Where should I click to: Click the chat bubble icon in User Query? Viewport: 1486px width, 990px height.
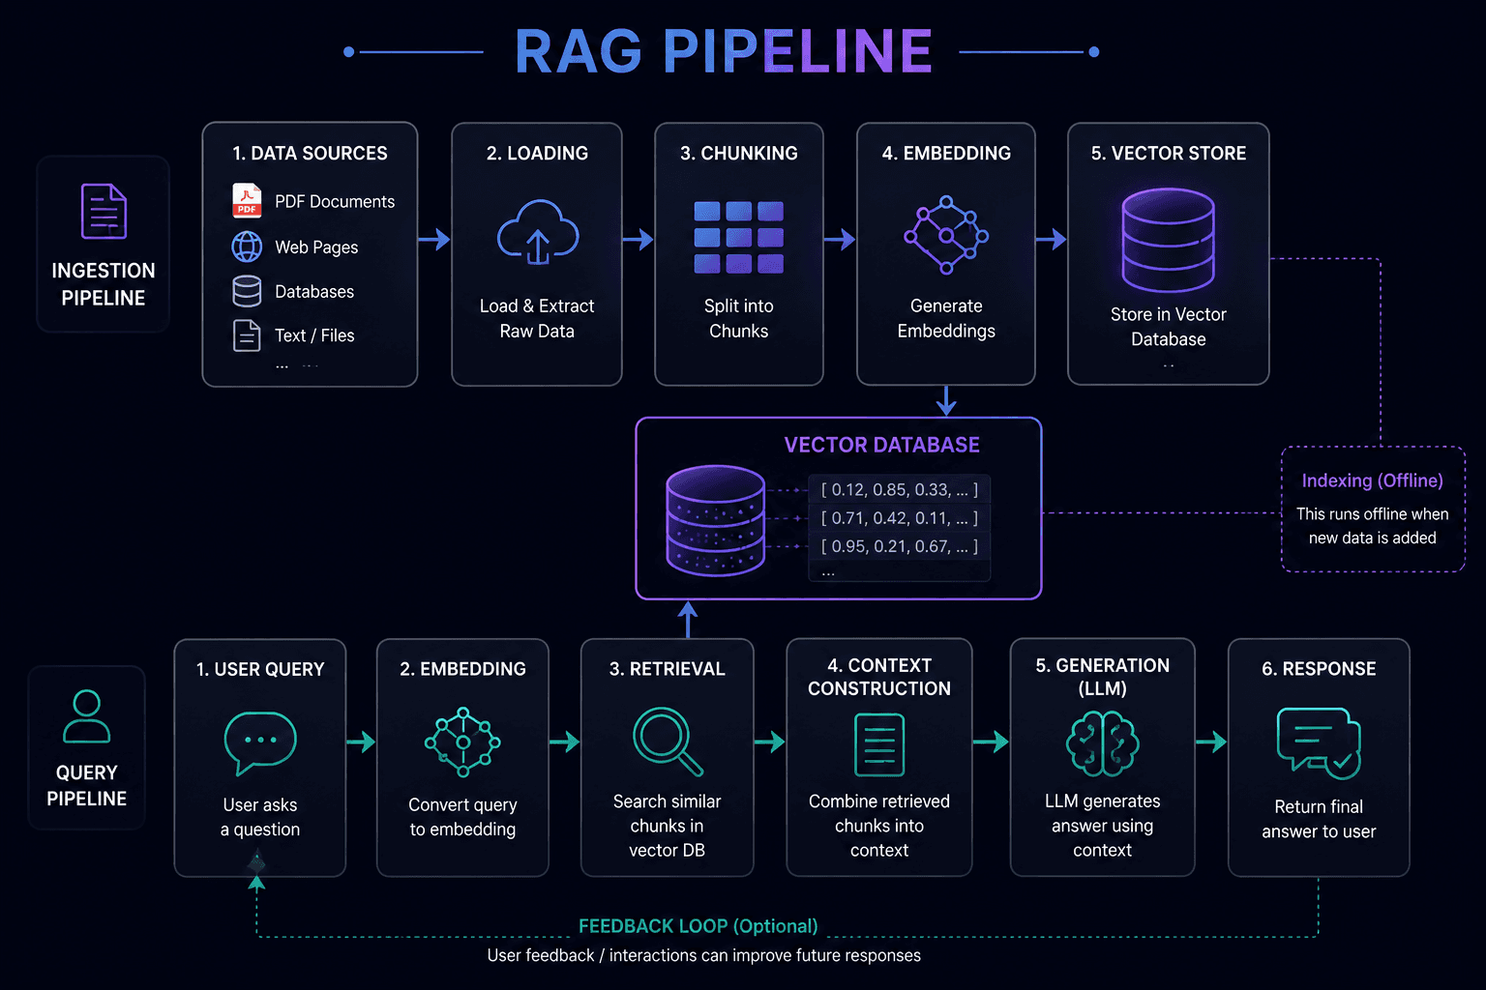click(x=260, y=743)
